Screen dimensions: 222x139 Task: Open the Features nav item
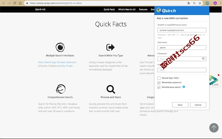(143, 9)
